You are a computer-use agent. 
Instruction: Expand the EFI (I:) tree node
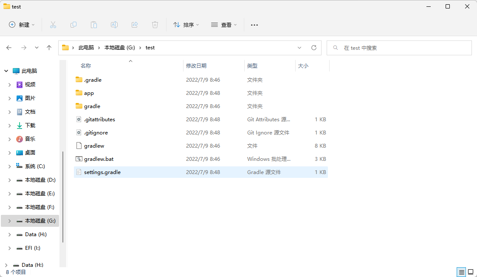9,248
